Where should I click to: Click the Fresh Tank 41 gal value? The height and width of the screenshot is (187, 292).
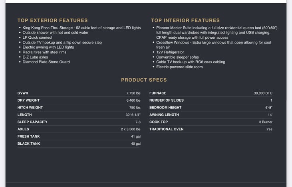(x=135, y=136)
